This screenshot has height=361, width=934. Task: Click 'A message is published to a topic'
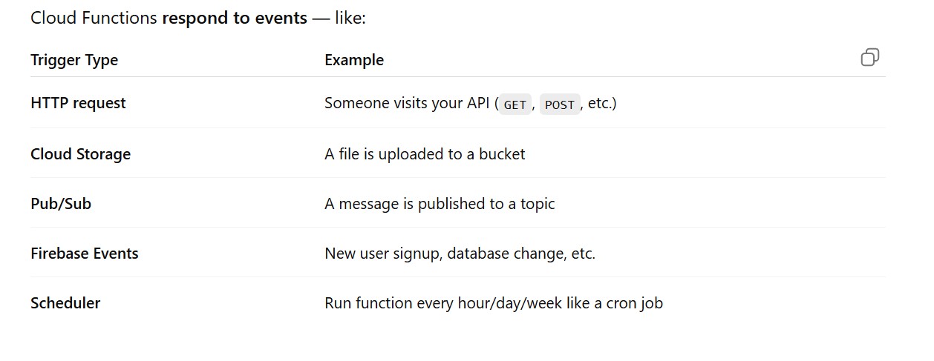coord(439,204)
